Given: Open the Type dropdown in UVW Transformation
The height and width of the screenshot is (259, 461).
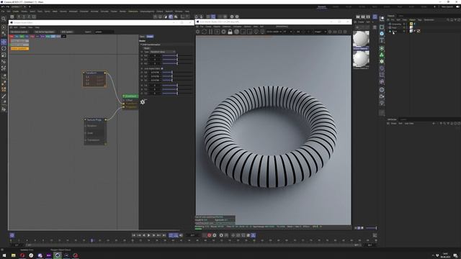Looking at the screenshot, I should tap(163, 52).
